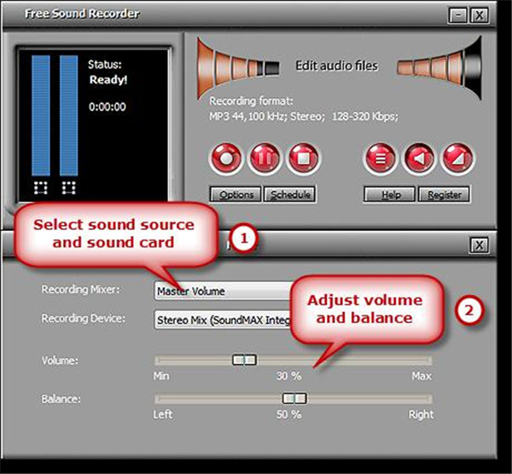The height and width of the screenshot is (474, 512).
Task: Pause recording with the red pause button
Action: tap(265, 159)
